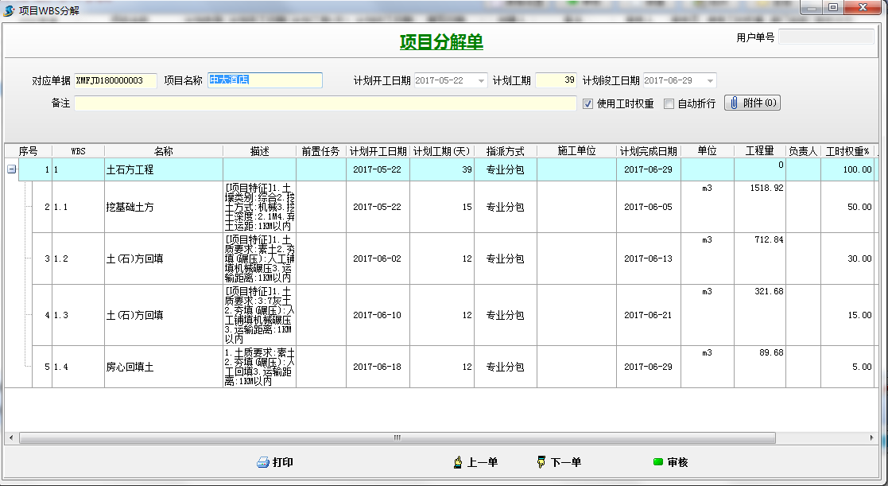This screenshot has height=486, width=888.
Task: Click the scrollbar right arrow button
Action: (x=872, y=437)
